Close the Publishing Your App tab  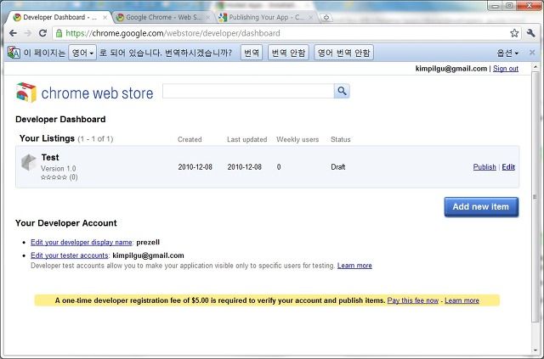pyautogui.click(x=310, y=17)
